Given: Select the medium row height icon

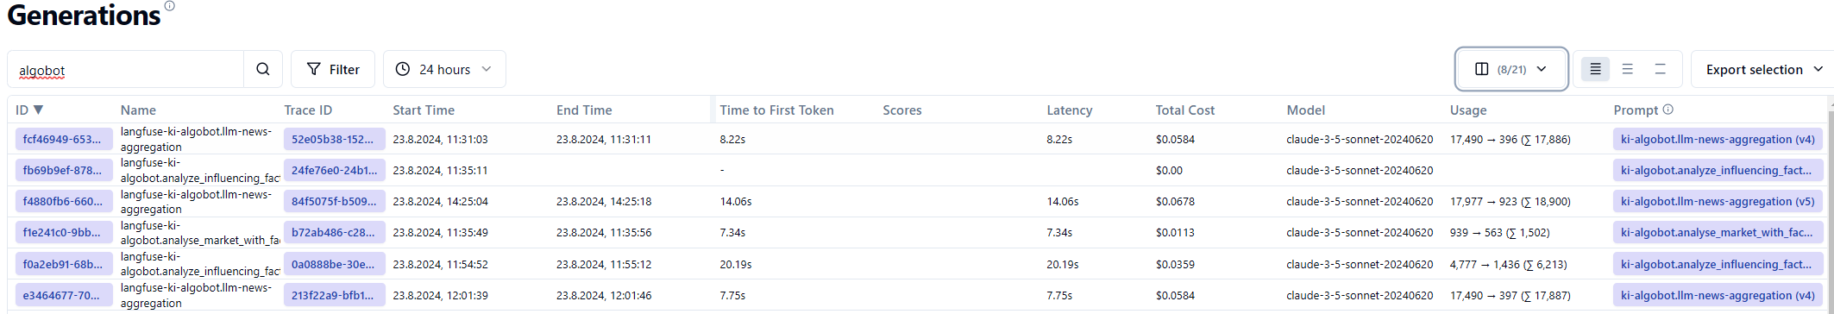Looking at the screenshot, I should pos(1627,69).
